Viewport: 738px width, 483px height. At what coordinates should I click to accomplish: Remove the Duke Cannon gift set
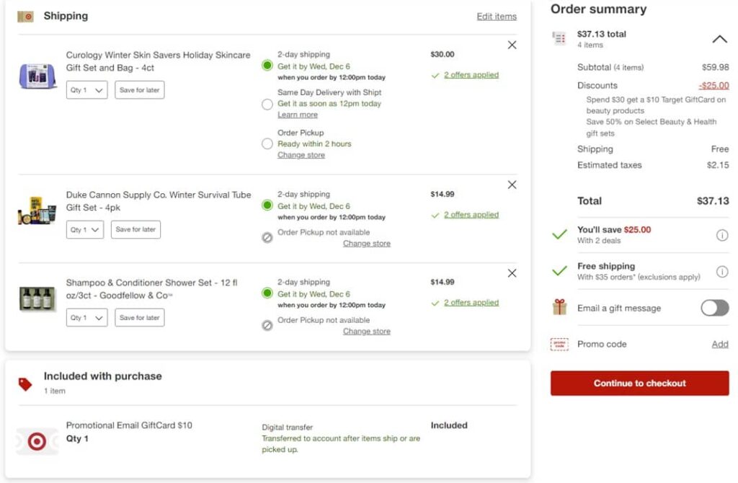coord(512,185)
